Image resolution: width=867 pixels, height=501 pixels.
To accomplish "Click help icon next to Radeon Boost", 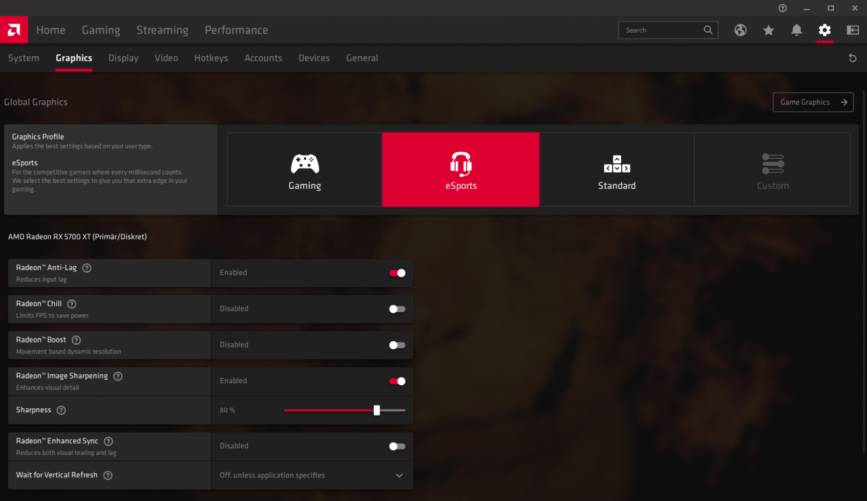I will point(76,340).
